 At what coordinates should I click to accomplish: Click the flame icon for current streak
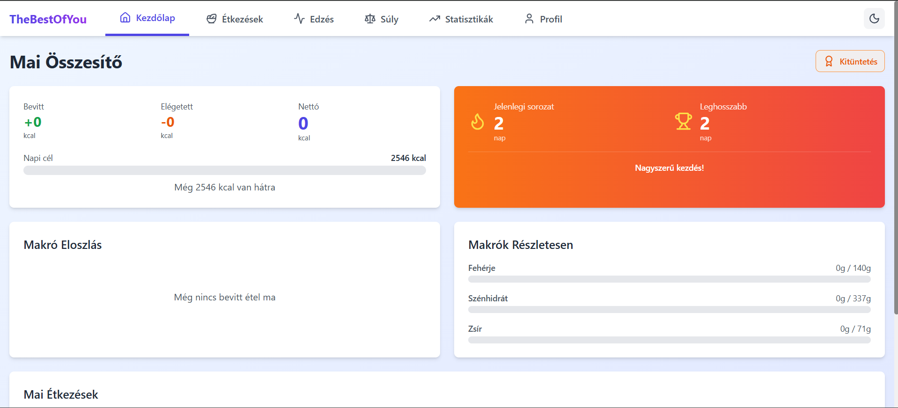(478, 122)
